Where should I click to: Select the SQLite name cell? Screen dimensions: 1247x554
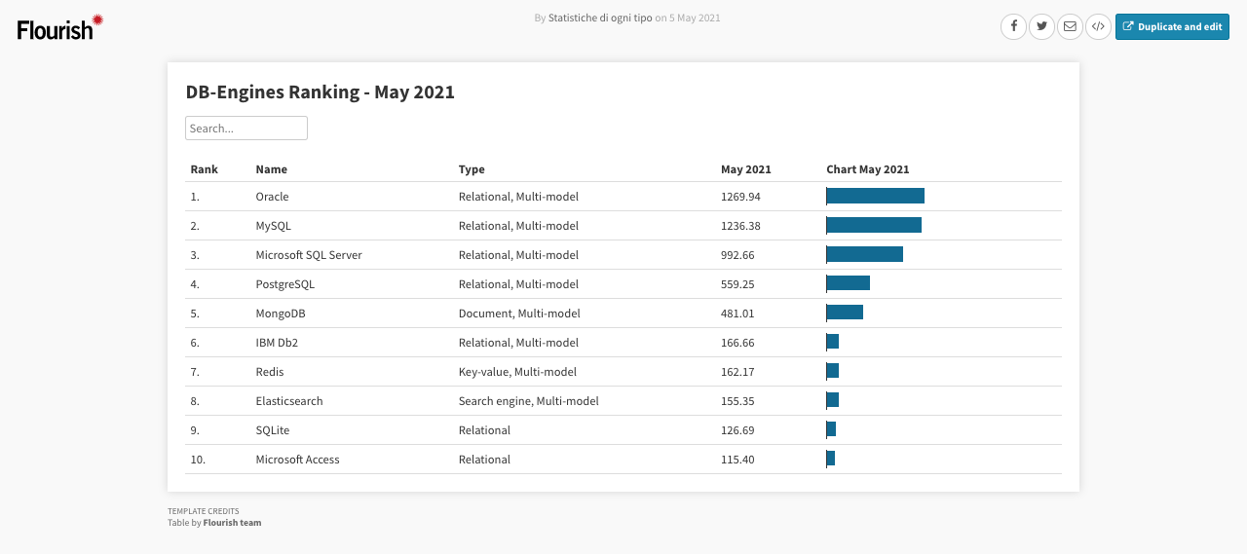click(273, 430)
